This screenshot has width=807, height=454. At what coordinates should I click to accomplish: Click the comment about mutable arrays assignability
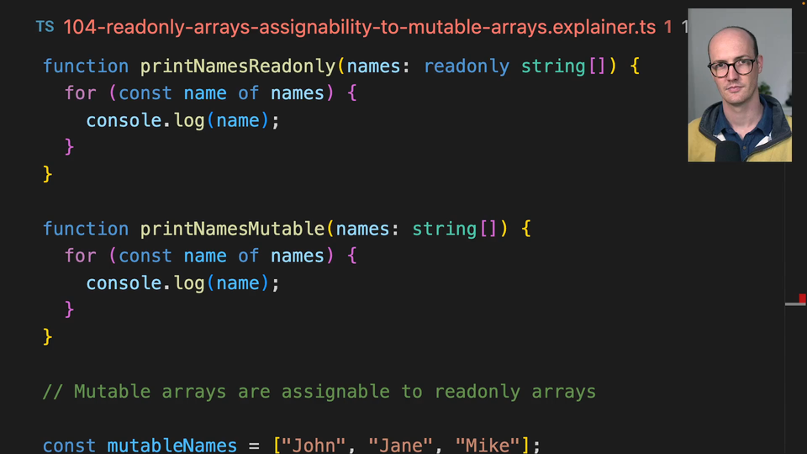point(319,392)
